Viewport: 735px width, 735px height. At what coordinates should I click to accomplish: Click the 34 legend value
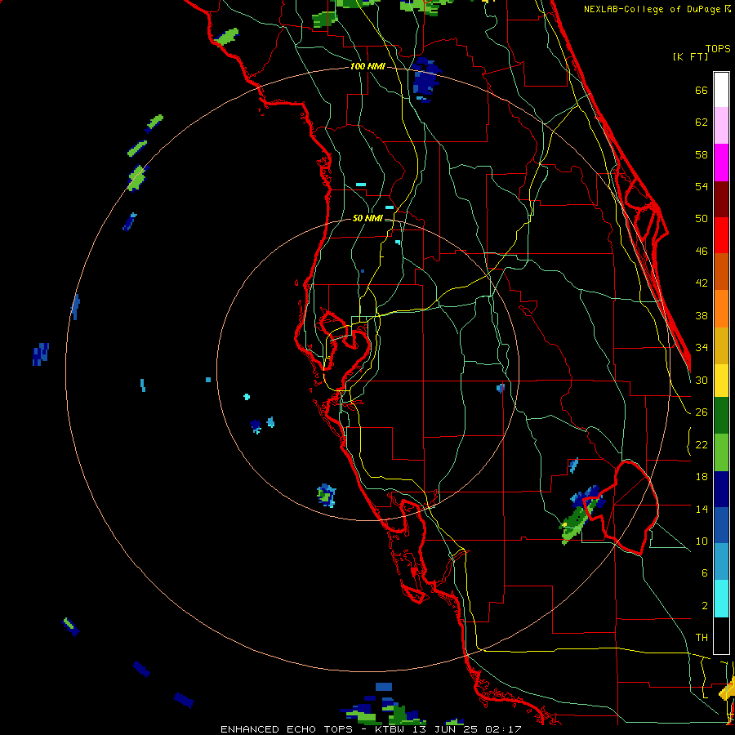click(x=702, y=348)
